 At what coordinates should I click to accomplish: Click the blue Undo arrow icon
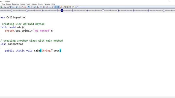pos(29,7)
